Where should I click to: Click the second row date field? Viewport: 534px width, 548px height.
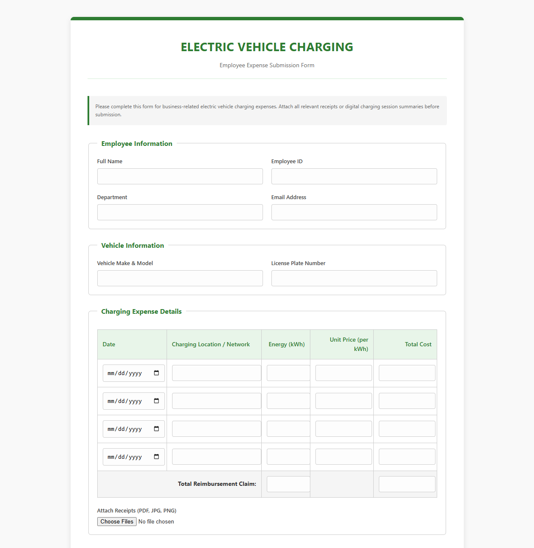(x=134, y=401)
